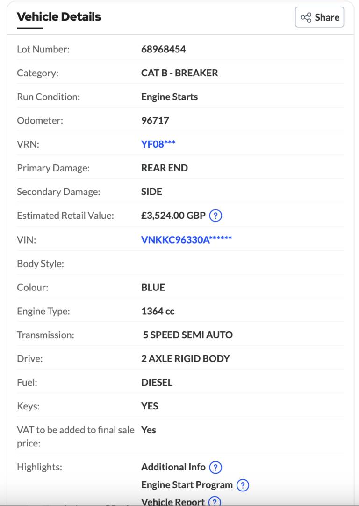Click the Share button
359x506 pixels.
(320, 17)
